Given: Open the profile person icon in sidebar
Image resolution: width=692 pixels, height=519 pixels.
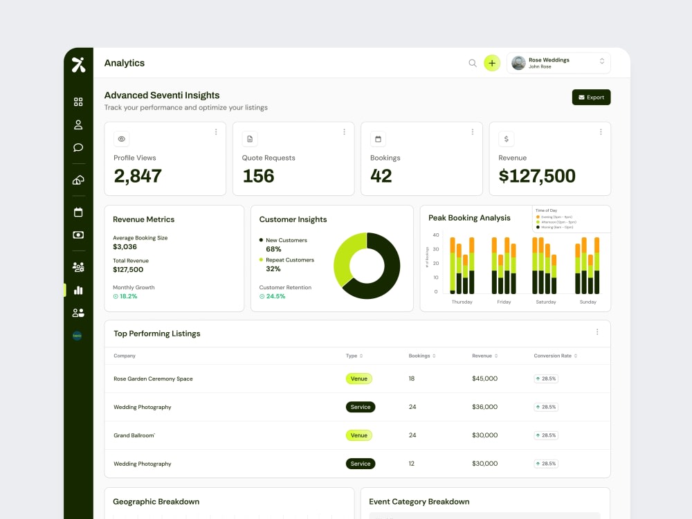Looking at the screenshot, I should tap(78, 125).
